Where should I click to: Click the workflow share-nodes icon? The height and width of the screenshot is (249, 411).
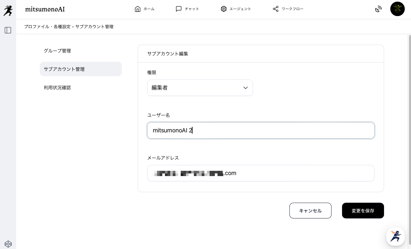tap(276, 9)
